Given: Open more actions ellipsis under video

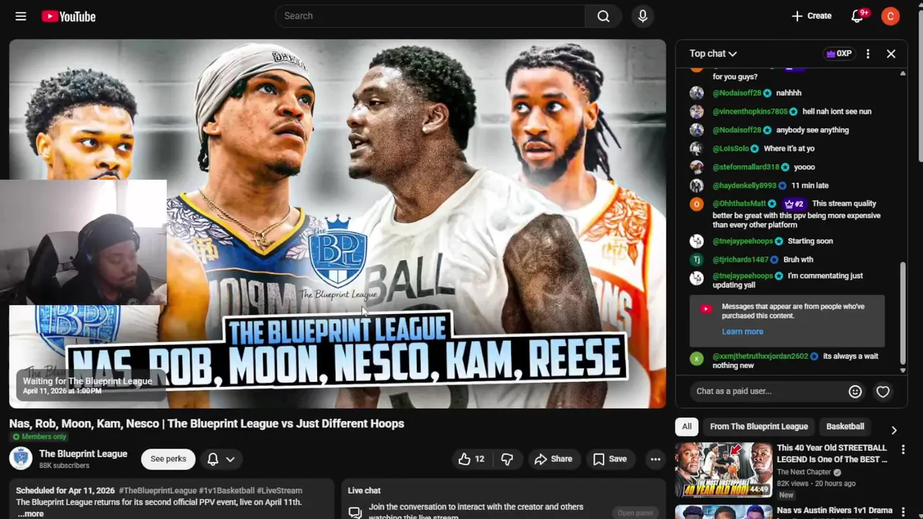Looking at the screenshot, I should point(655,459).
